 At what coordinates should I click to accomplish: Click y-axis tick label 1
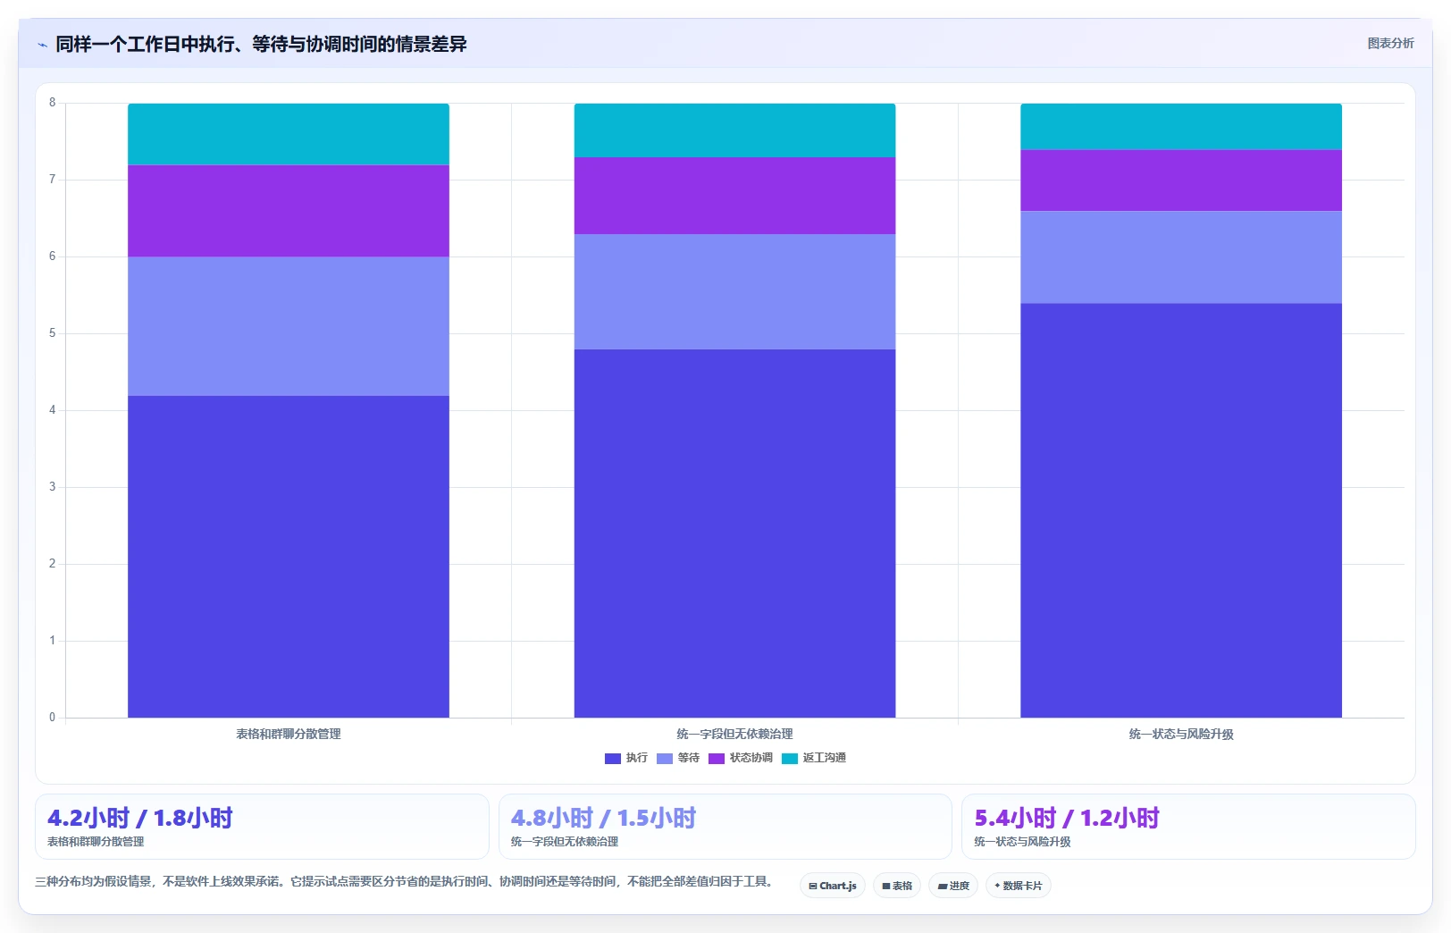[52, 641]
